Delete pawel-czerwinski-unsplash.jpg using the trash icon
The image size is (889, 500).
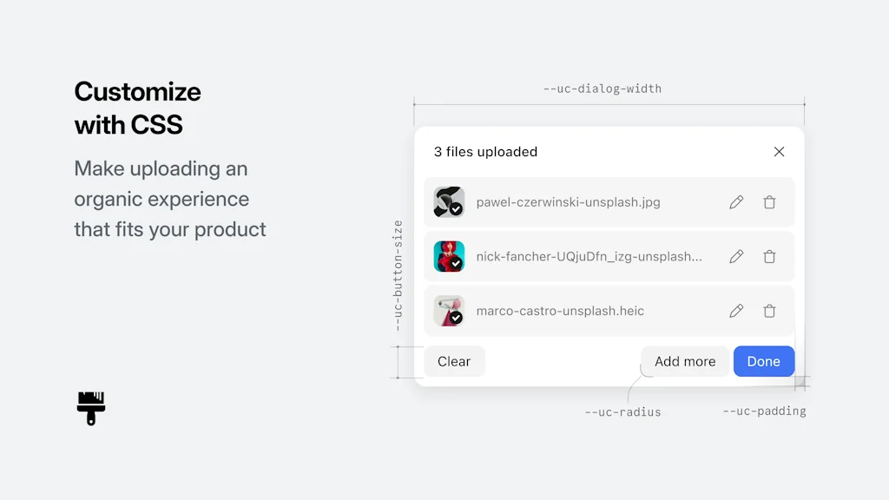[769, 201]
